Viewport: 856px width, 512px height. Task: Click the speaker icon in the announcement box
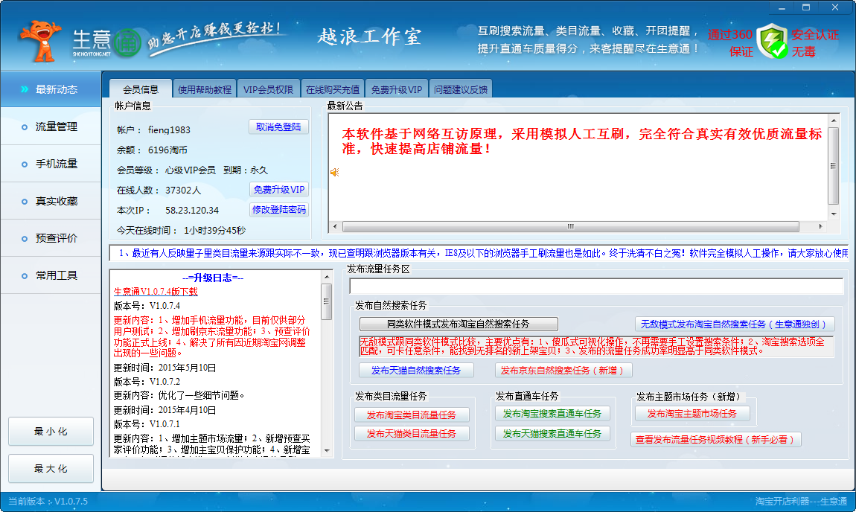click(335, 173)
